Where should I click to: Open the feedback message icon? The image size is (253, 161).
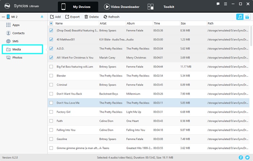click(x=218, y=4)
